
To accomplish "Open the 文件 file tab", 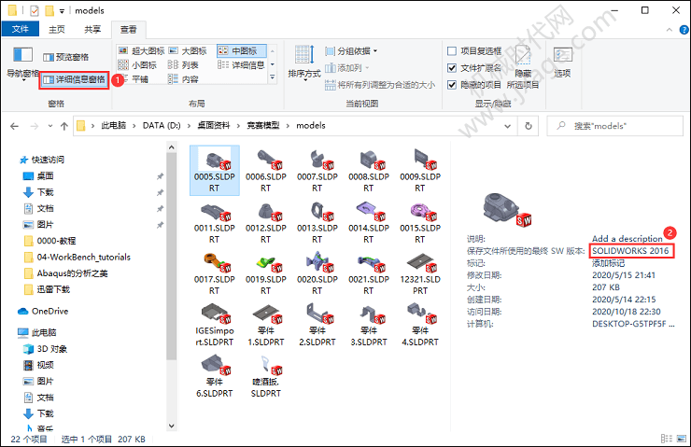I will (x=21, y=29).
